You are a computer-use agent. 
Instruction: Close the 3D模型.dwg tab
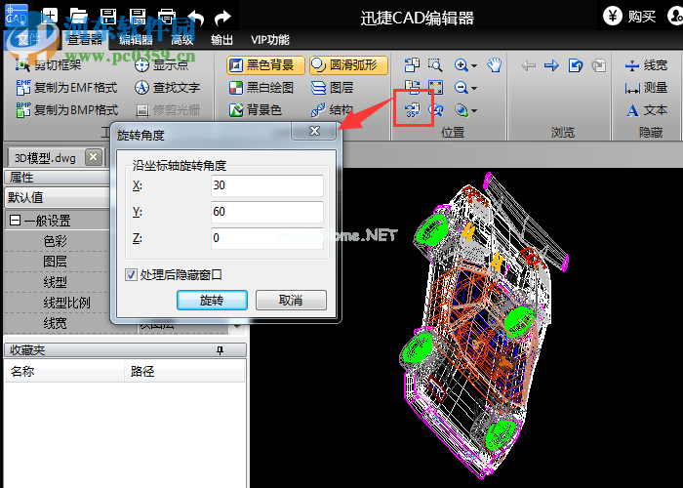click(x=94, y=157)
